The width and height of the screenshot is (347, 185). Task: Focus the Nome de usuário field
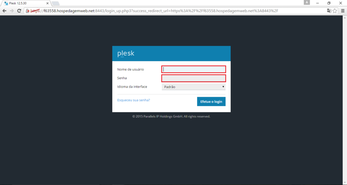coord(194,69)
